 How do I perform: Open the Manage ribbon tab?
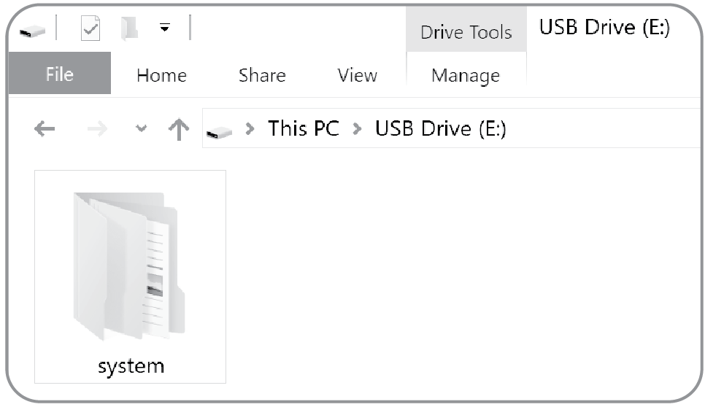[466, 75]
